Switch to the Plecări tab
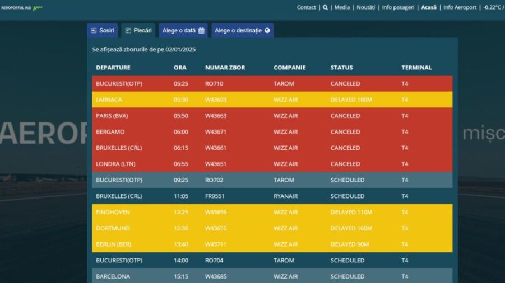 138,31
